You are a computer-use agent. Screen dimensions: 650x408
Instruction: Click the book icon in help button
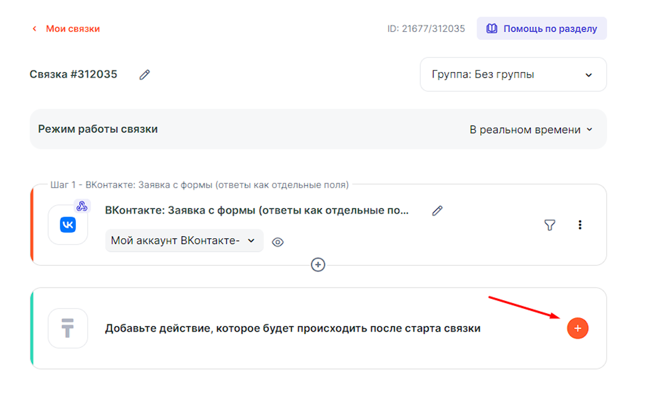[491, 29]
